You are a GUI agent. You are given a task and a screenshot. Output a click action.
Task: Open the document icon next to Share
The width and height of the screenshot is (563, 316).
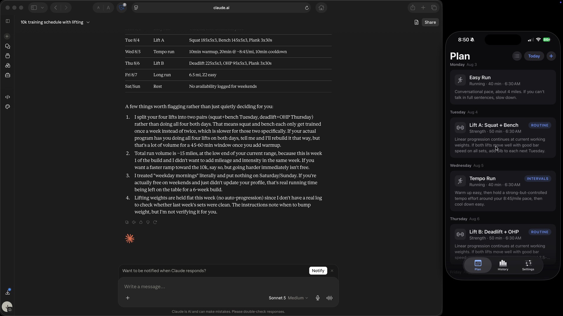tap(416, 22)
